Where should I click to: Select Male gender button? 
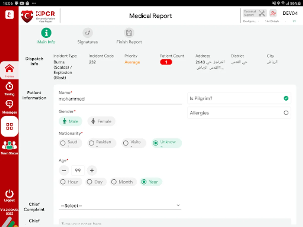(x=70, y=121)
